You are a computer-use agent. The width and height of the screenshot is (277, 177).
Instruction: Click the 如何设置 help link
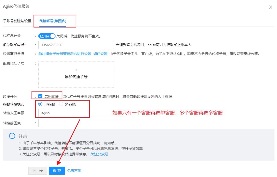coord(100,54)
